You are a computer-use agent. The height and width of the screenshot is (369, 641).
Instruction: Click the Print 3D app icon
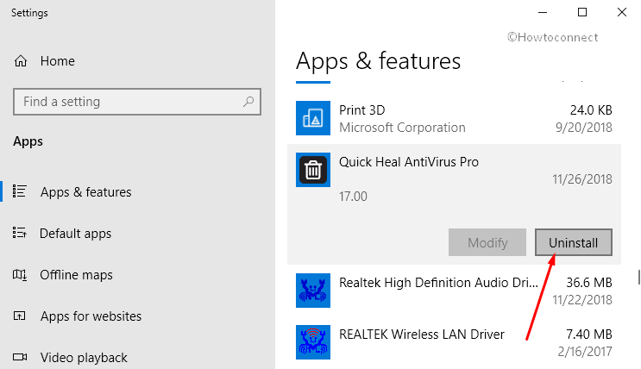pyautogui.click(x=313, y=118)
